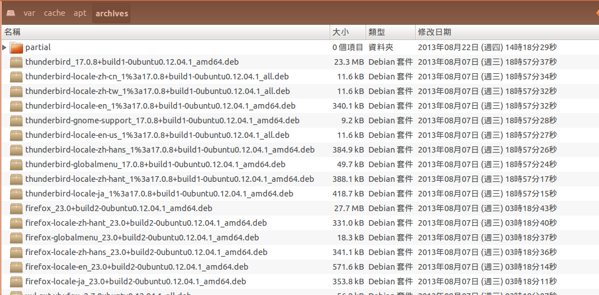Click file name thunderbird-gnome-support_17.0.8 amd64.deb

[163, 120]
